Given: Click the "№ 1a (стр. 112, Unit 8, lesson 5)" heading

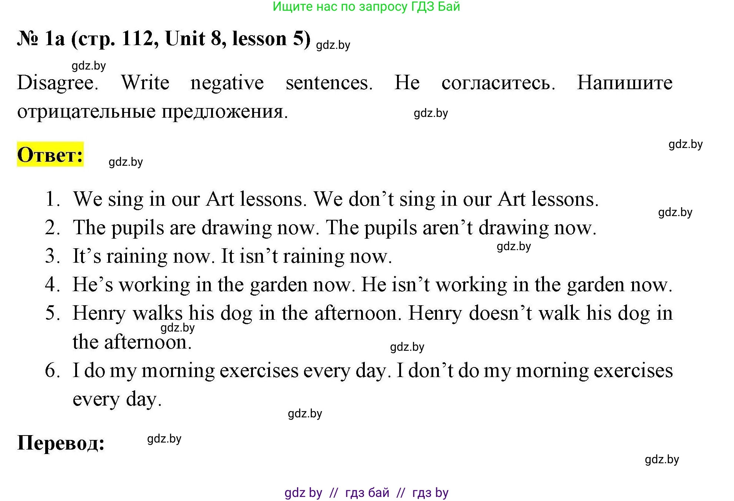Looking at the screenshot, I should (x=164, y=38).
